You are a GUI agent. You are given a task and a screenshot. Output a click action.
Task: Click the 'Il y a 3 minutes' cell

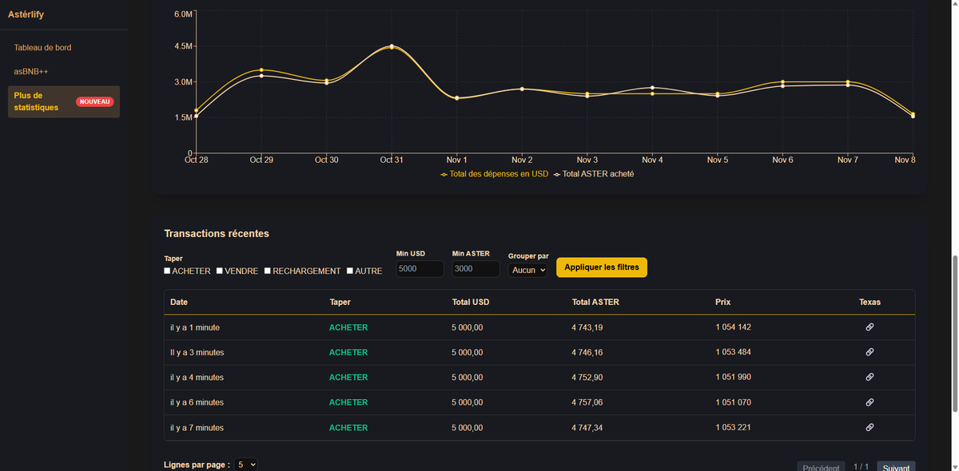tap(197, 352)
